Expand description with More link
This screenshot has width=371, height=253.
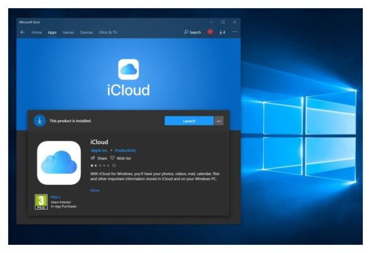95,190
